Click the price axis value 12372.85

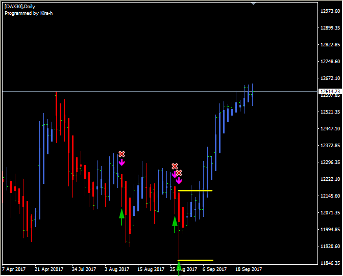330,146
